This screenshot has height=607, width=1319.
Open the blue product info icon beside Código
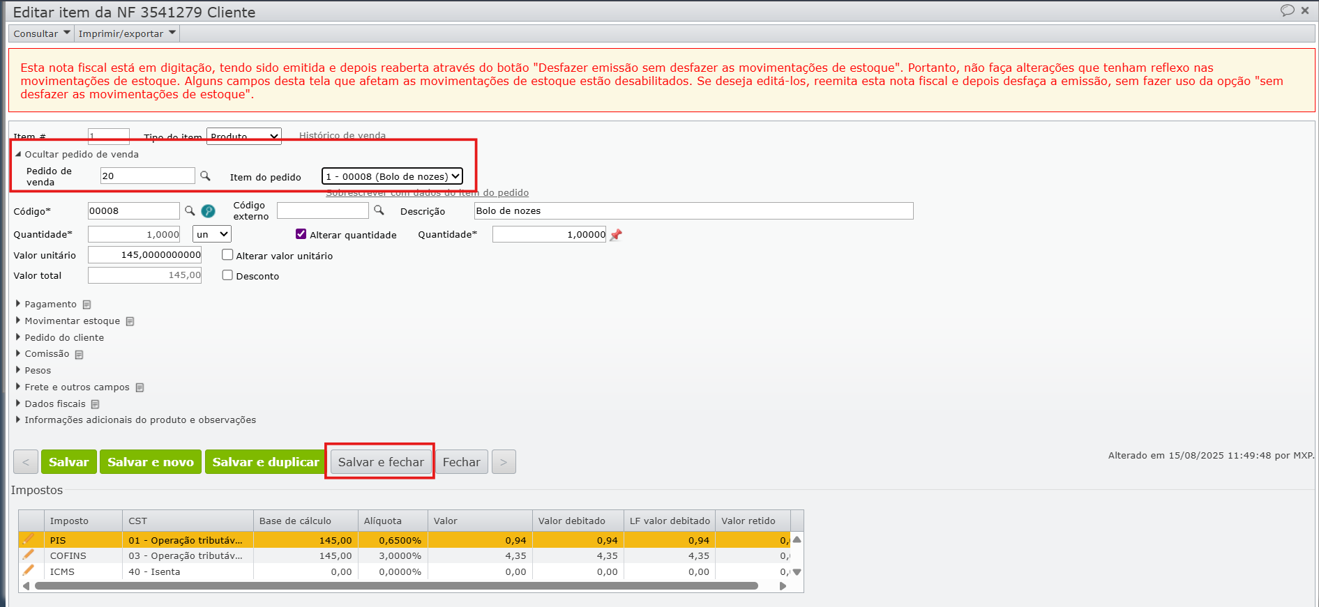pyautogui.click(x=208, y=211)
